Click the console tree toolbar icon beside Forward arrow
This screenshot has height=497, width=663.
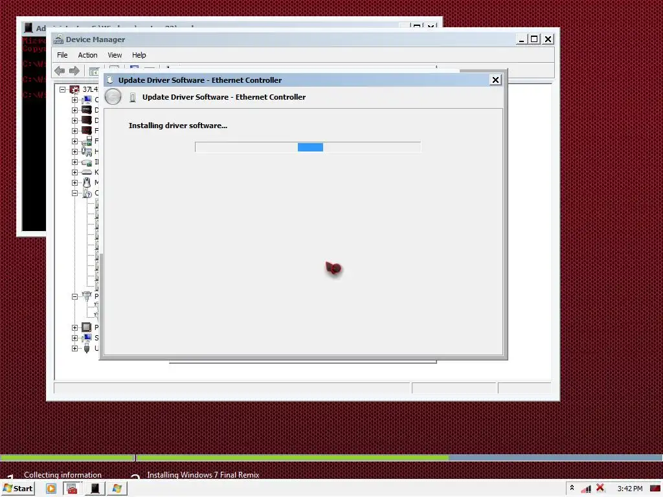coord(94,71)
